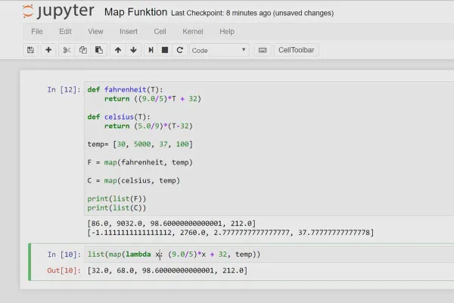
Task: Run cell and select below icon
Action: pyautogui.click(x=151, y=50)
